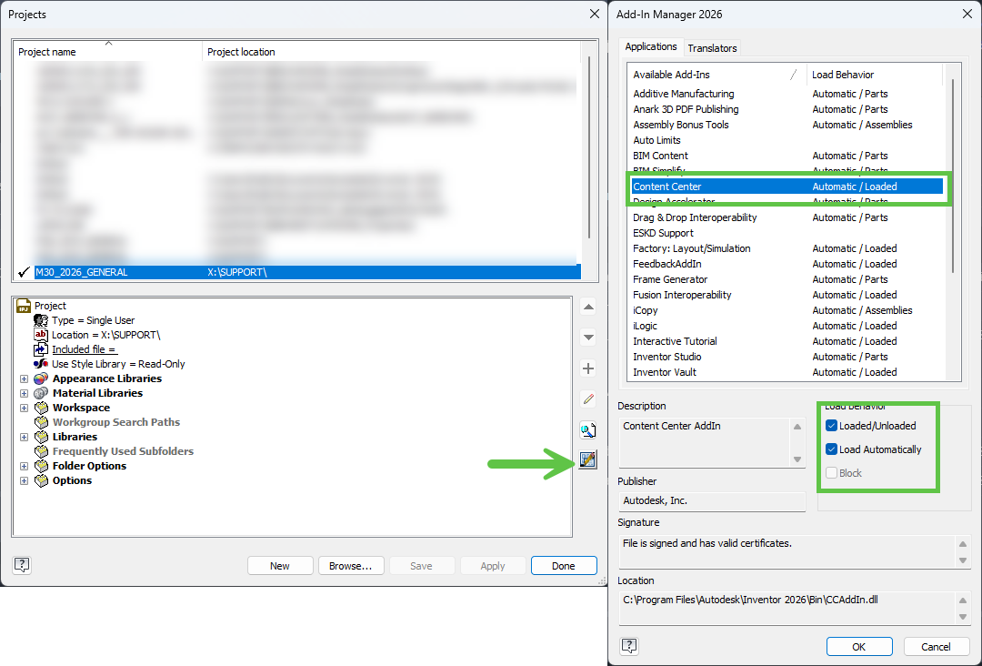982x666 pixels.
Task: Disable Load Automatically for Content Center
Action: coord(830,449)
